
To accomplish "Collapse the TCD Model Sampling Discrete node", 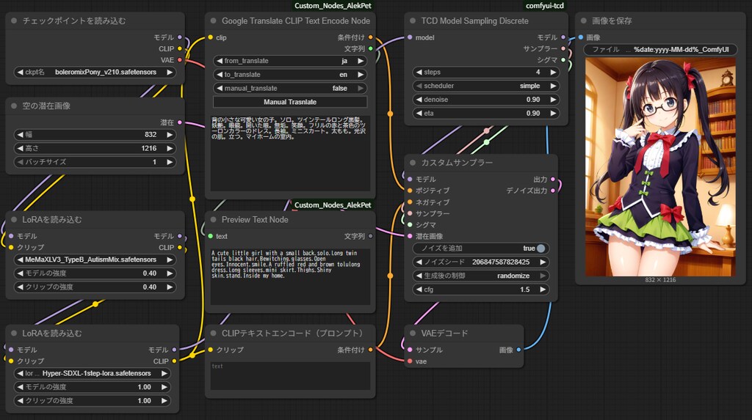I will pyautogui.click(x=413, y=21).
